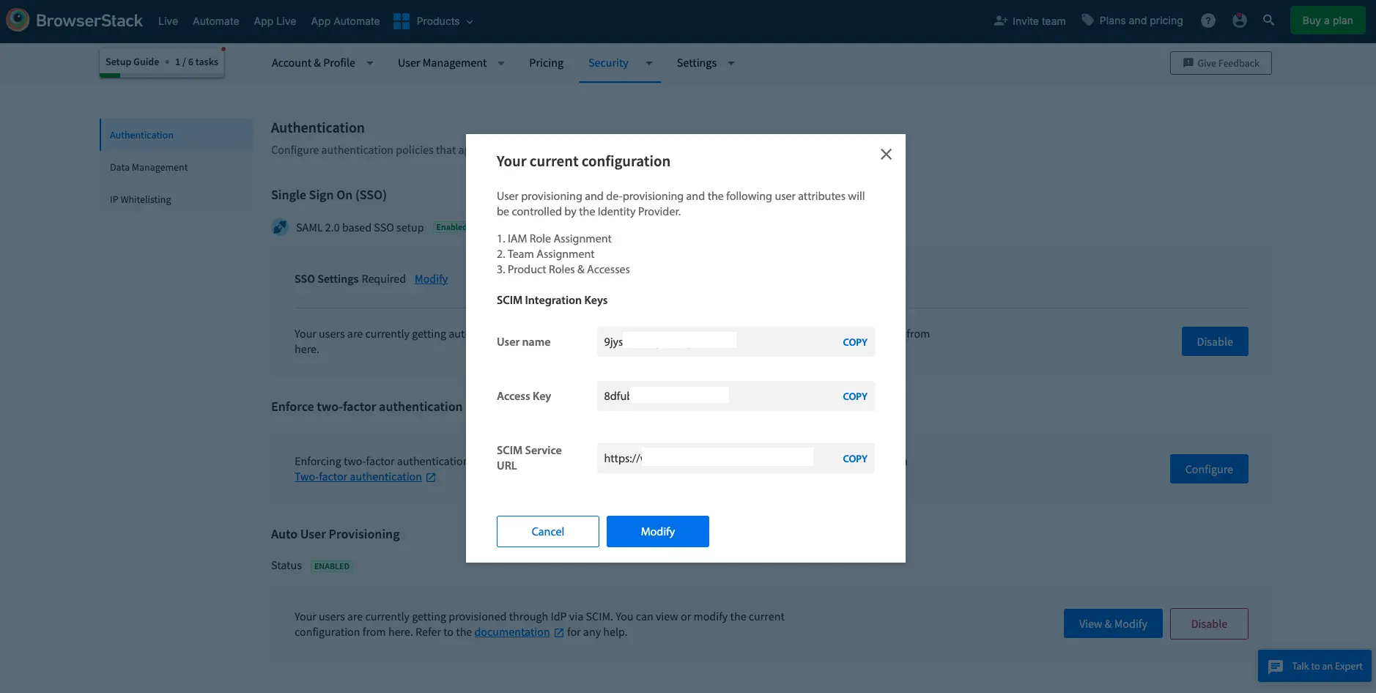Open the account avatar icon
This screenshot has width=1376, height=693.
tap(1240, 21)
